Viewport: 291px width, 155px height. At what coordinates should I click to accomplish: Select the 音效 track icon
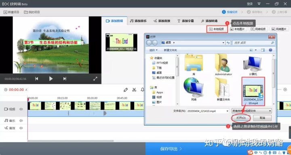(x=6, y=128)
